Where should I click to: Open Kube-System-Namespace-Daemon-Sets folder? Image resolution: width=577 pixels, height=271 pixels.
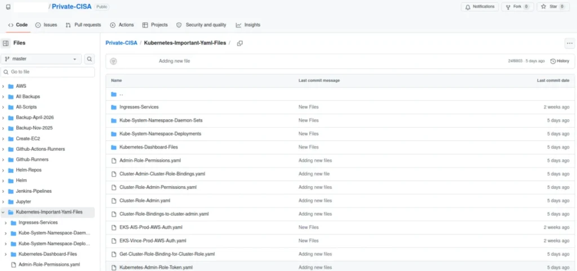click(x=161, y=120)
